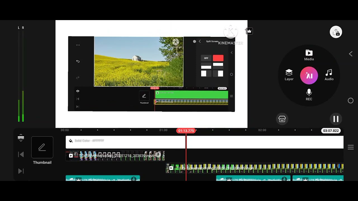Open the three-dots menu in recorded preview
Image resolution: width=358 pixels, height=201 pixels.
pos(78,45)
